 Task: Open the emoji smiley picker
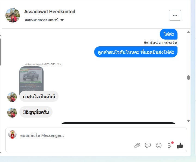pos(159,145)
